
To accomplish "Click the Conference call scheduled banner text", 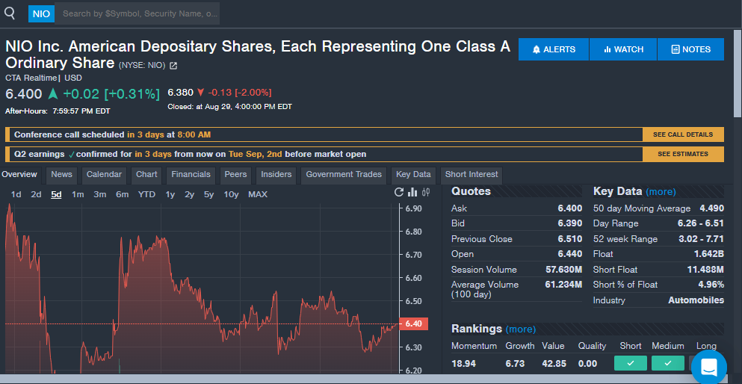I will click(112, 134).
